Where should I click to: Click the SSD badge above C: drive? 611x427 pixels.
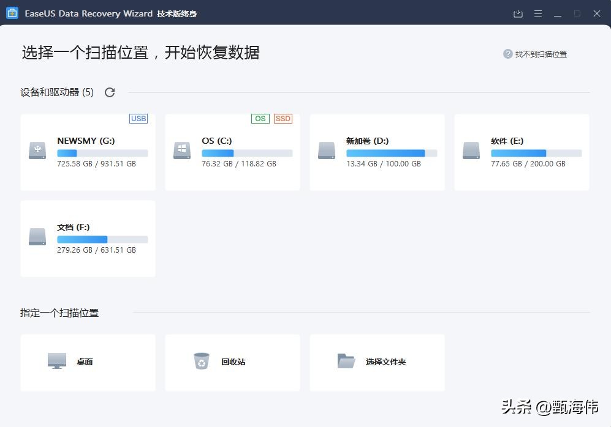point(283,119)
